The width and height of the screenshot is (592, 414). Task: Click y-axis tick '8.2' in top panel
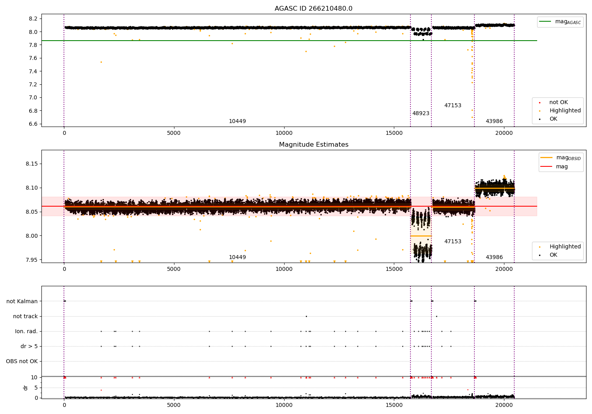coord(34,19)
